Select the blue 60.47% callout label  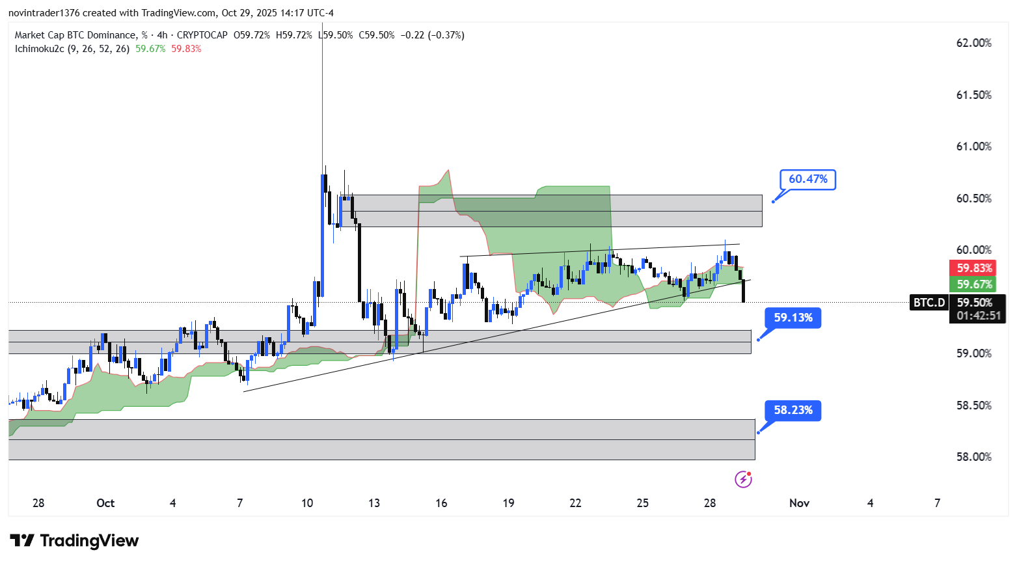click(x=807, y=179)
